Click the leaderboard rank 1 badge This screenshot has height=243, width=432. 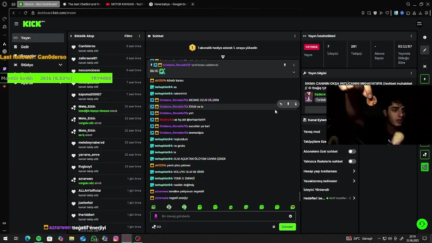(192, 48)
